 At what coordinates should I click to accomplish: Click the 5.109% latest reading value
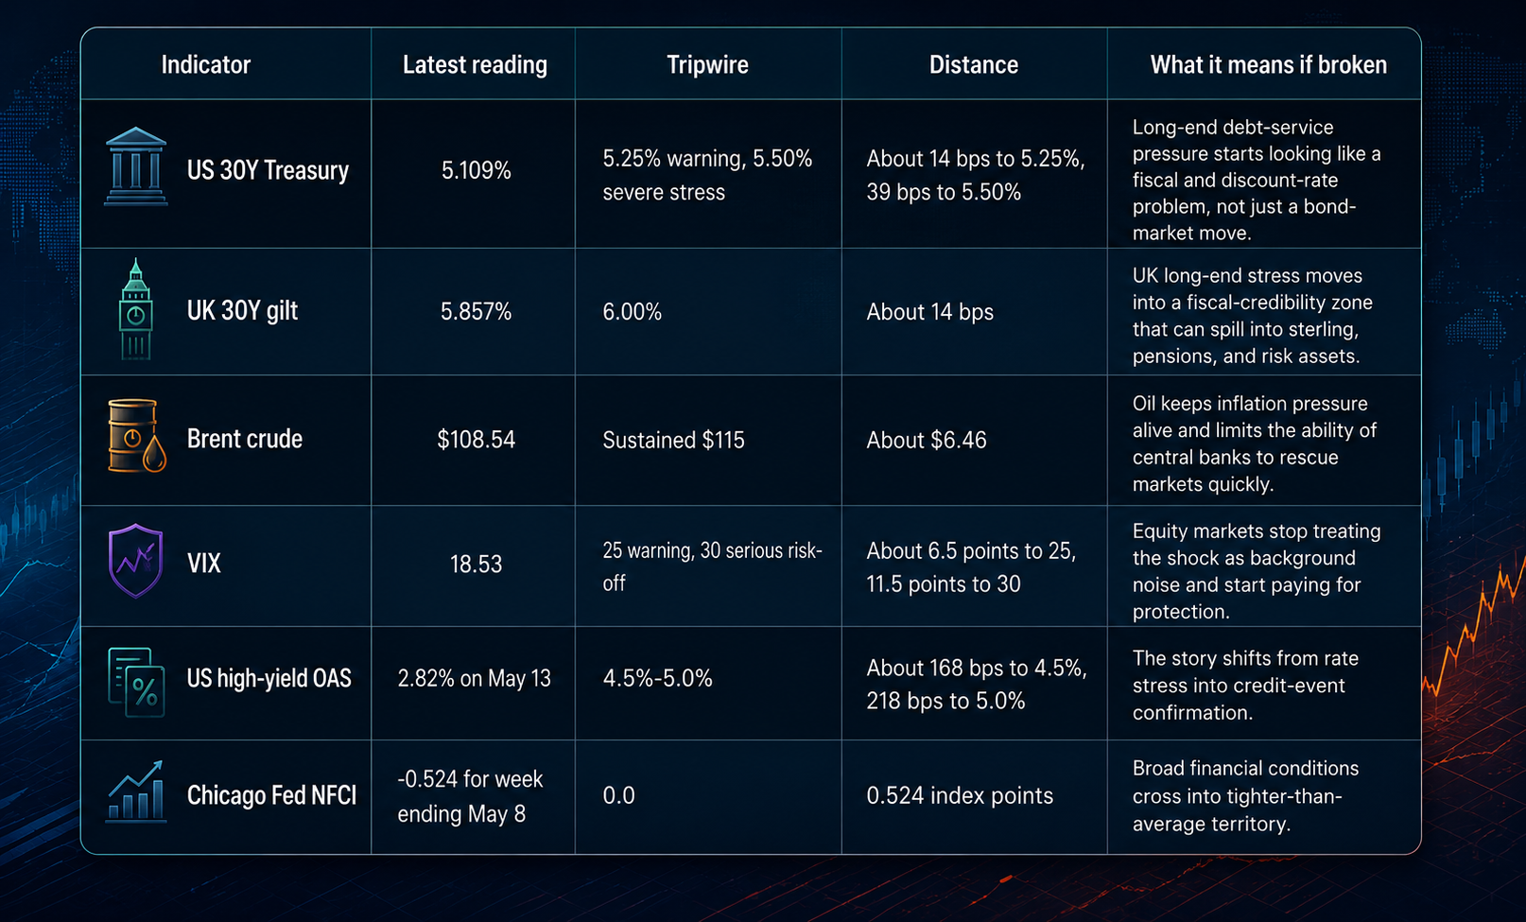[476, 170]
